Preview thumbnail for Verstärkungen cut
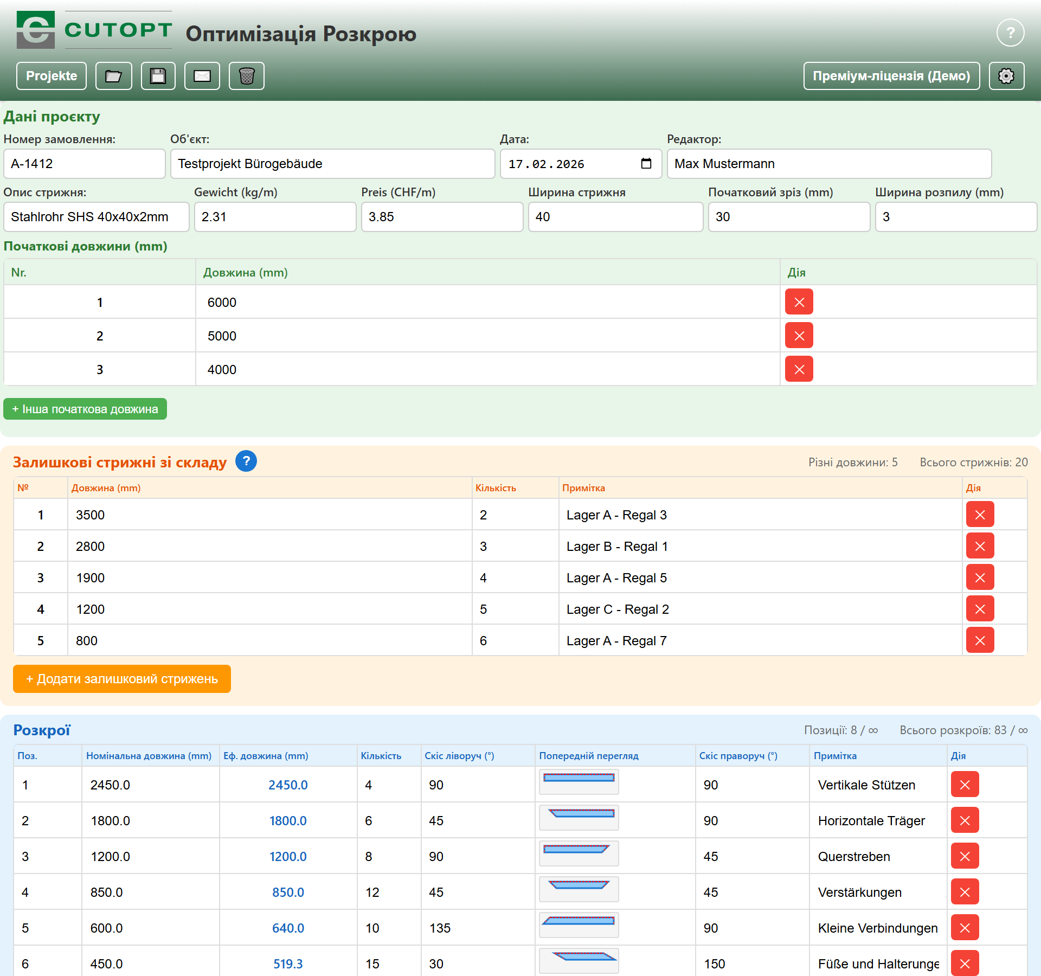 (579, 890)
